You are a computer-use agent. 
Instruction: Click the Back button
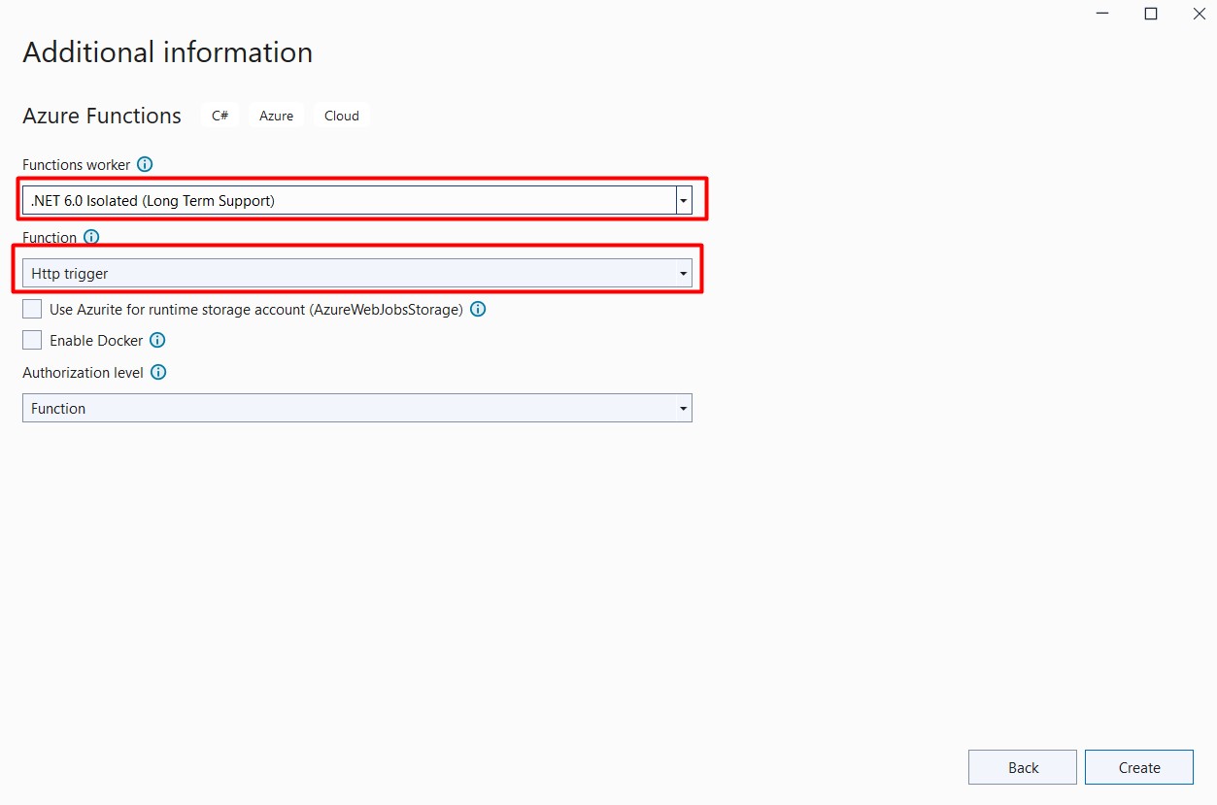point(1023,767)
